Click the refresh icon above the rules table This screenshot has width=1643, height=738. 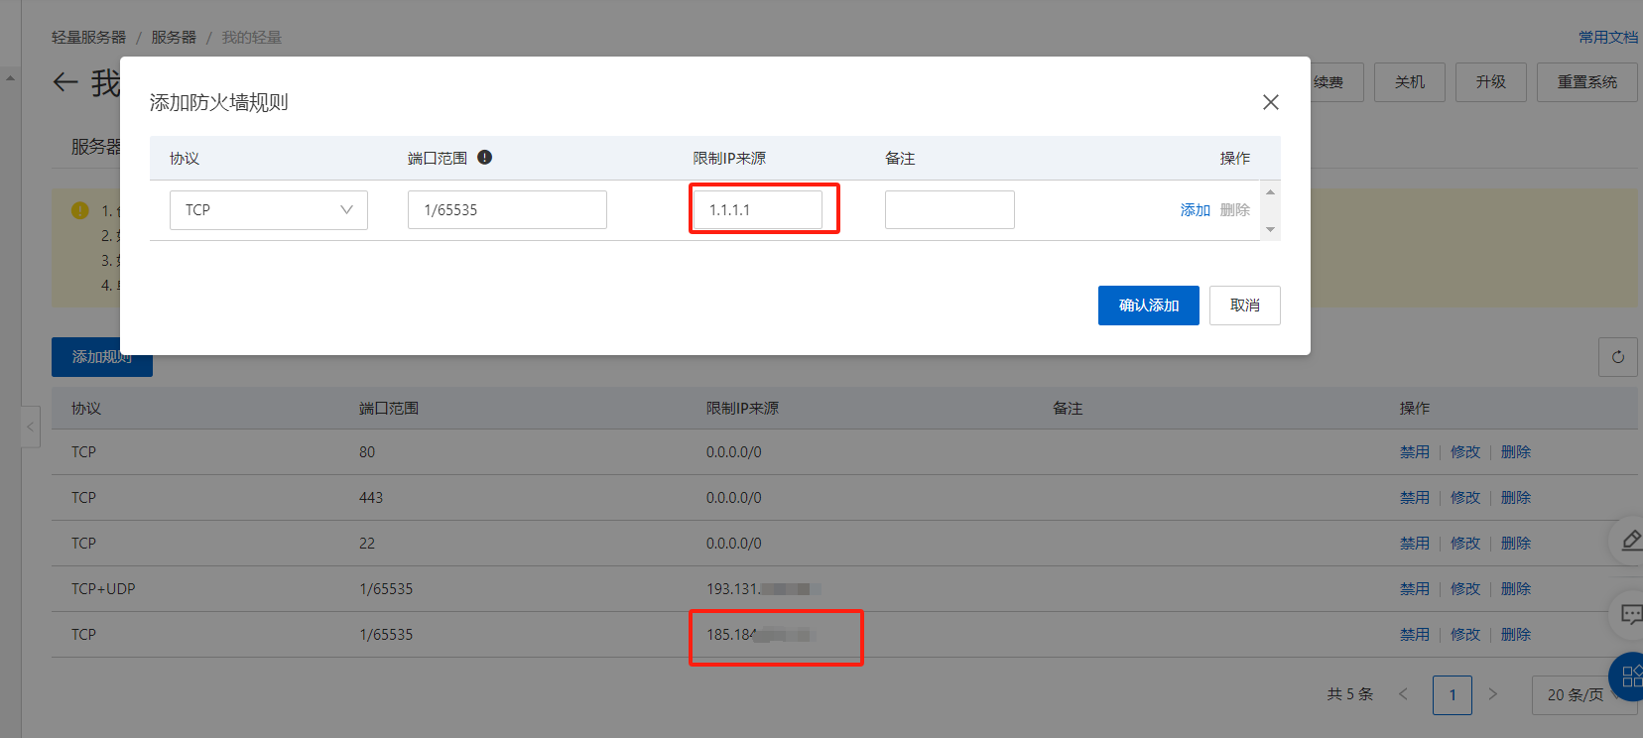(x=1617, y=357)
